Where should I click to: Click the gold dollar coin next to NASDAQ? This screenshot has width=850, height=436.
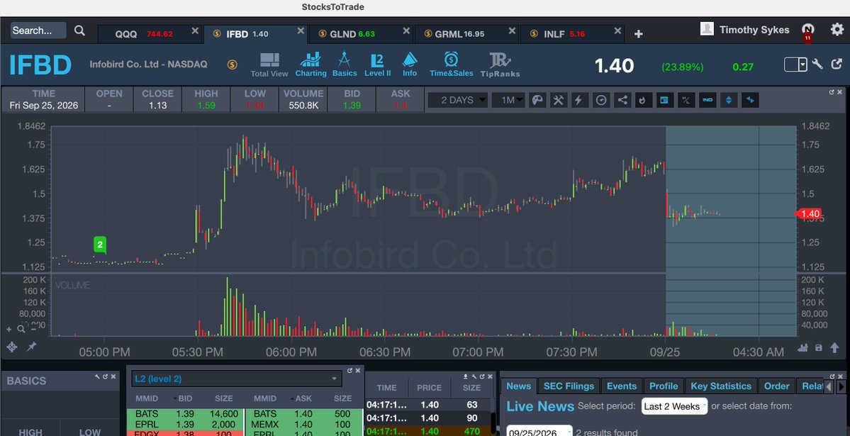pyautogui.click(x=232, y=65)
